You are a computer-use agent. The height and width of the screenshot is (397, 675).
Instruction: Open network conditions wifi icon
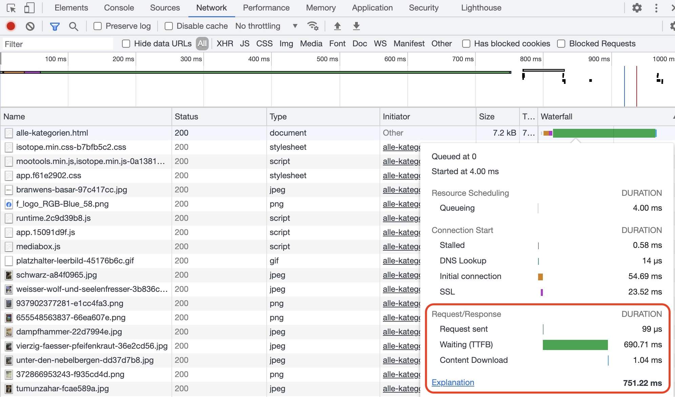tap(312, 26)
